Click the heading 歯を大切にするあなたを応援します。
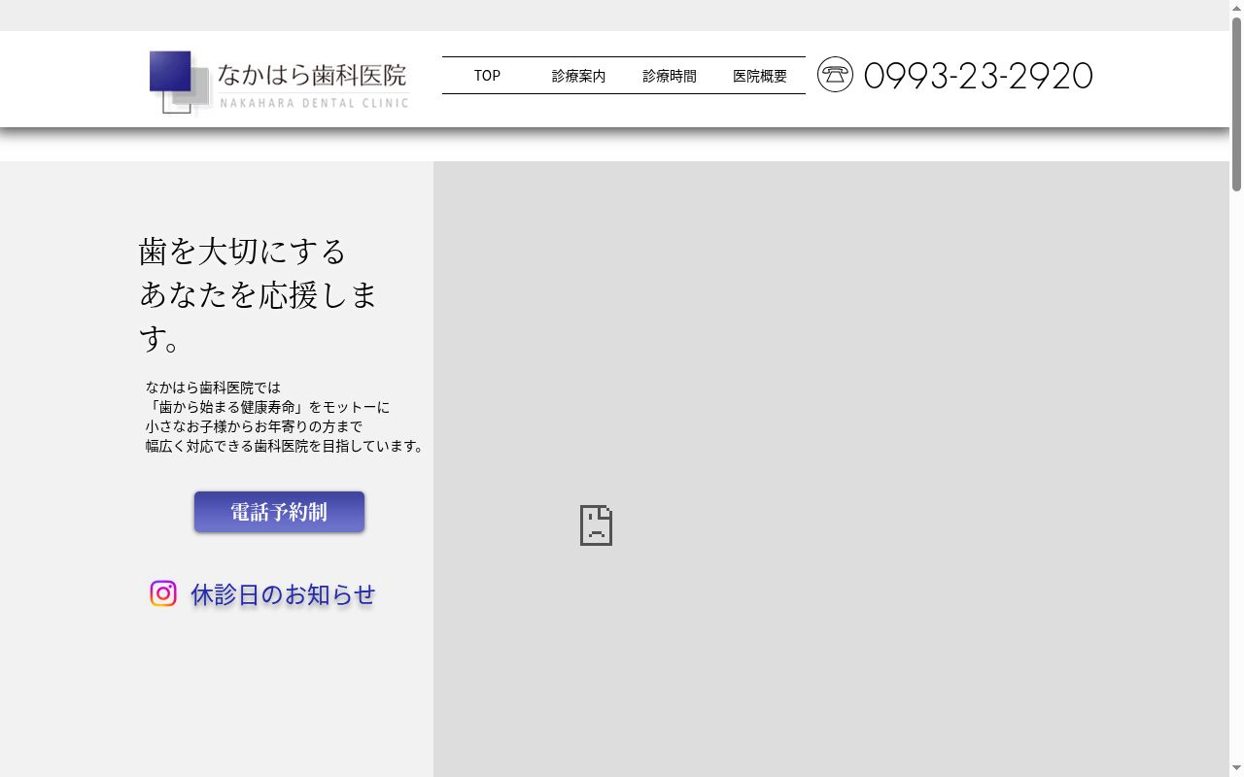 259,294
